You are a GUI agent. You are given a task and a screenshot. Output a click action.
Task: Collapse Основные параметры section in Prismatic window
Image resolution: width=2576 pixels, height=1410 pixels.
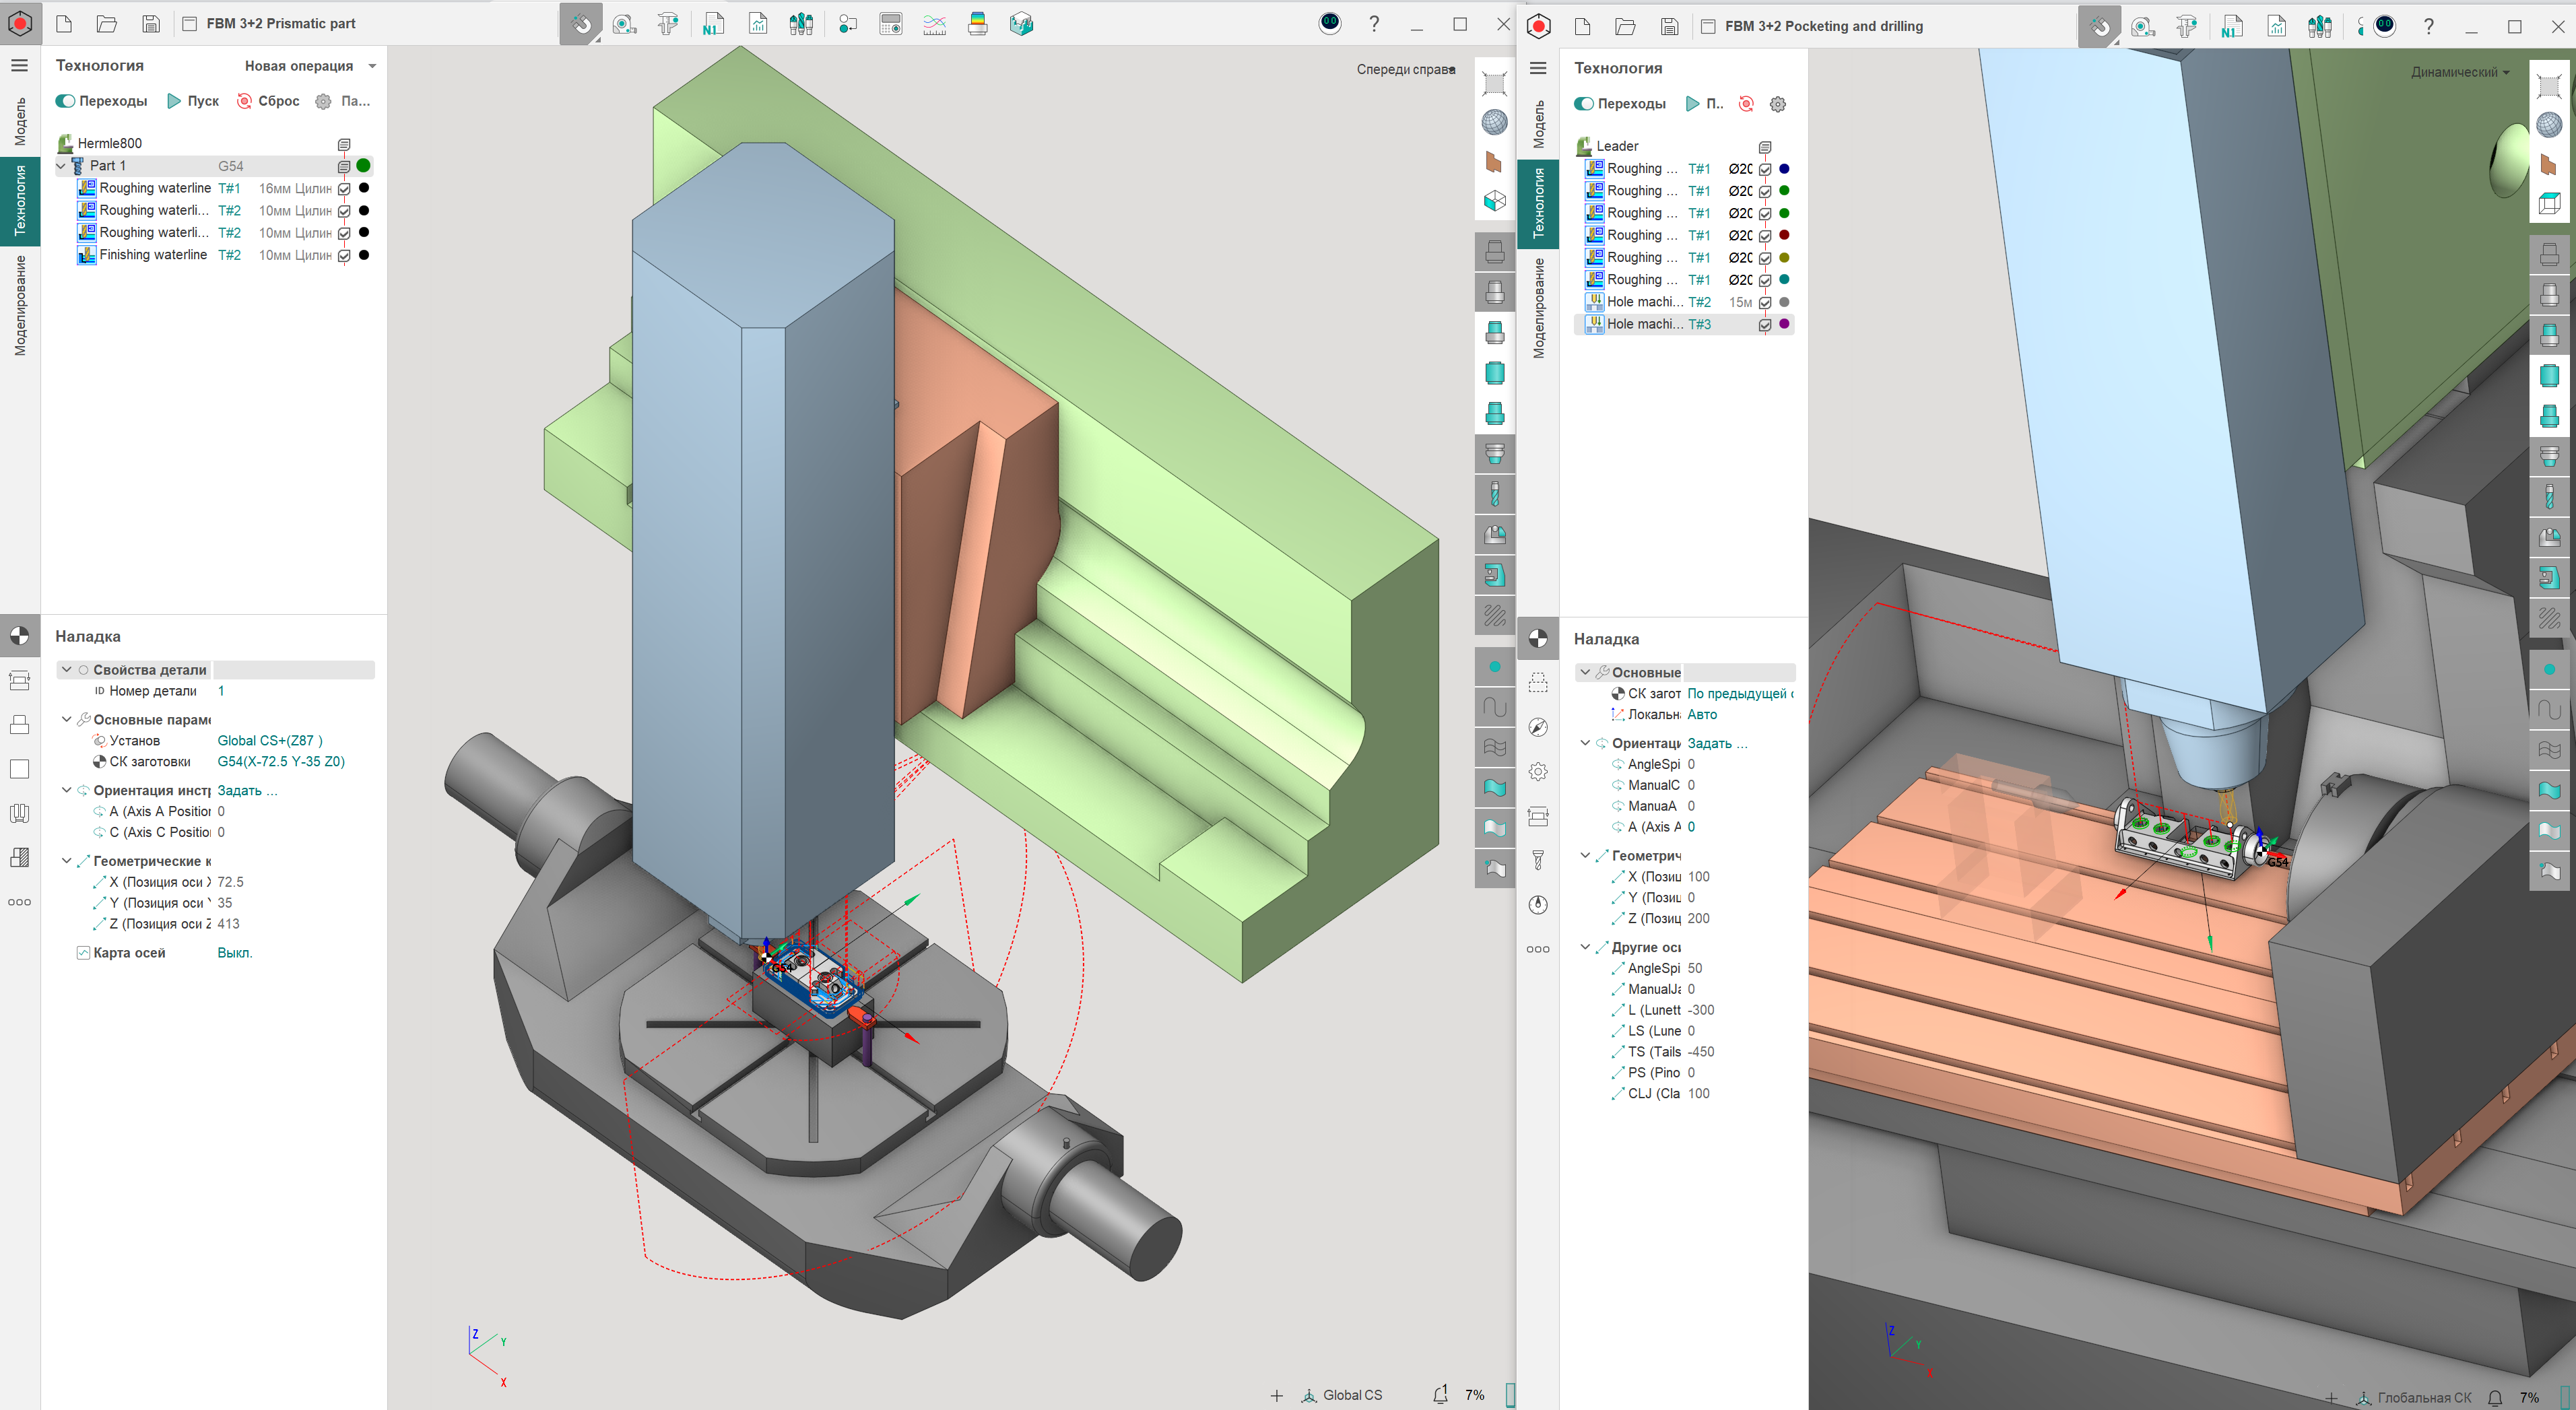(67, 719)
